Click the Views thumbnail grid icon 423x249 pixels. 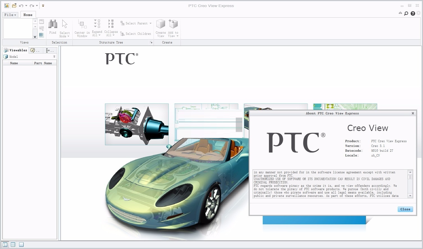pyautogui.click(x=41, y=35)
